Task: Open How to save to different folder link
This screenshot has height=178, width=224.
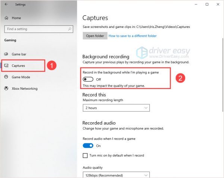Action: point(133,36)
